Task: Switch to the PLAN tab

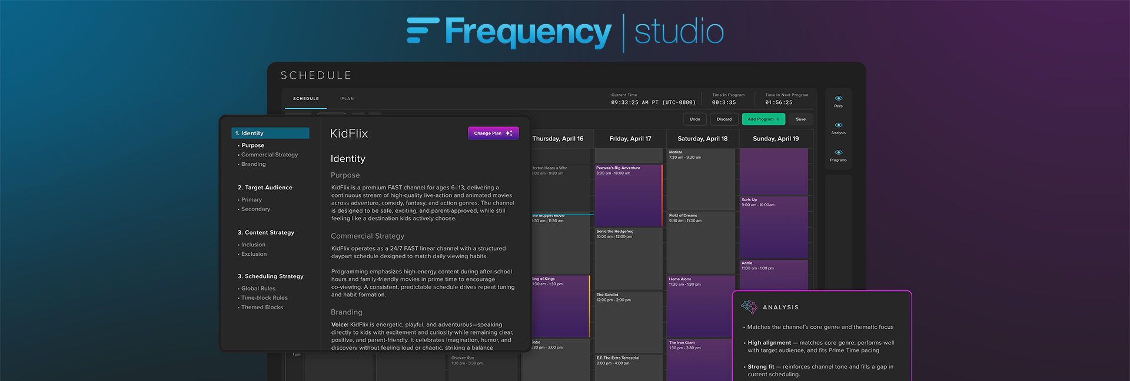Action: (x=348, y=99)
